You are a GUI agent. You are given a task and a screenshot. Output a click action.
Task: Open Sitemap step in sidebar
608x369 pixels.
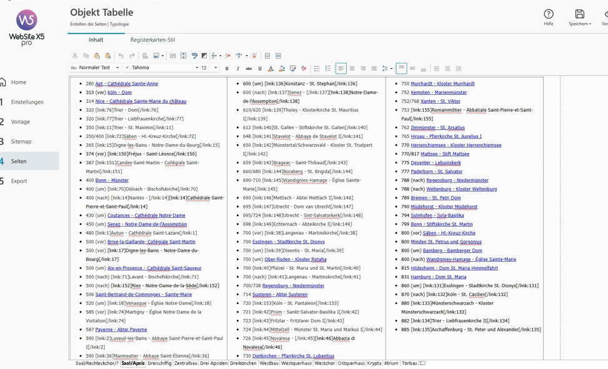pyautogui.click(x=21, y=142)
